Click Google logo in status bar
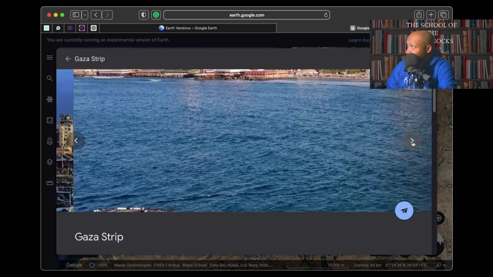 (74, 265)
